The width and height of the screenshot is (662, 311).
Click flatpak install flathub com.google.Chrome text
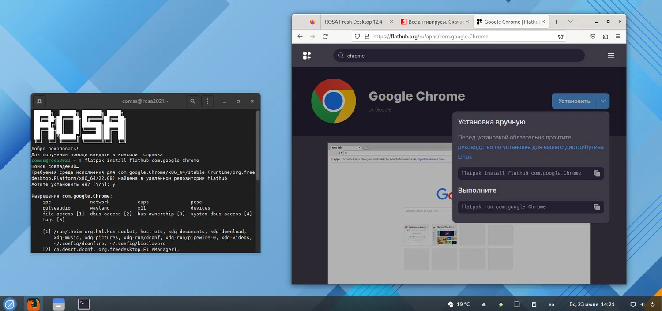coord(521,173)
